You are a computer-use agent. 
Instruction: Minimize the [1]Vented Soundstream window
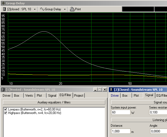pos(96,90)
